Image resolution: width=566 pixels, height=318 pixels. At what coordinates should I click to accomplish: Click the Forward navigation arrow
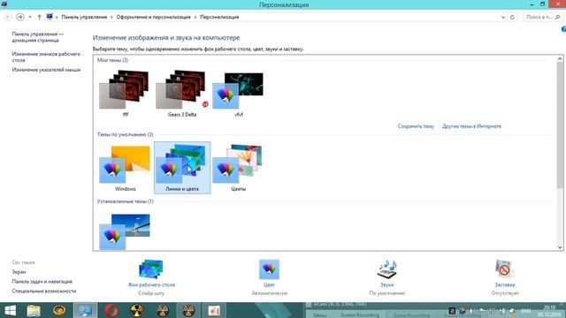coord(19,17)
